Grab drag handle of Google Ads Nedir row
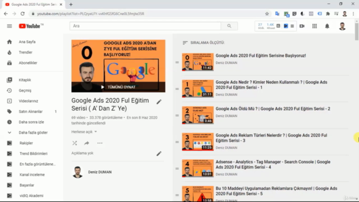 click(177, 89)
